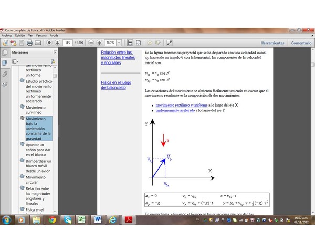The image size is (315, 252).
Task: Click the document vertical scrollbar thumb
Action: 313,64
